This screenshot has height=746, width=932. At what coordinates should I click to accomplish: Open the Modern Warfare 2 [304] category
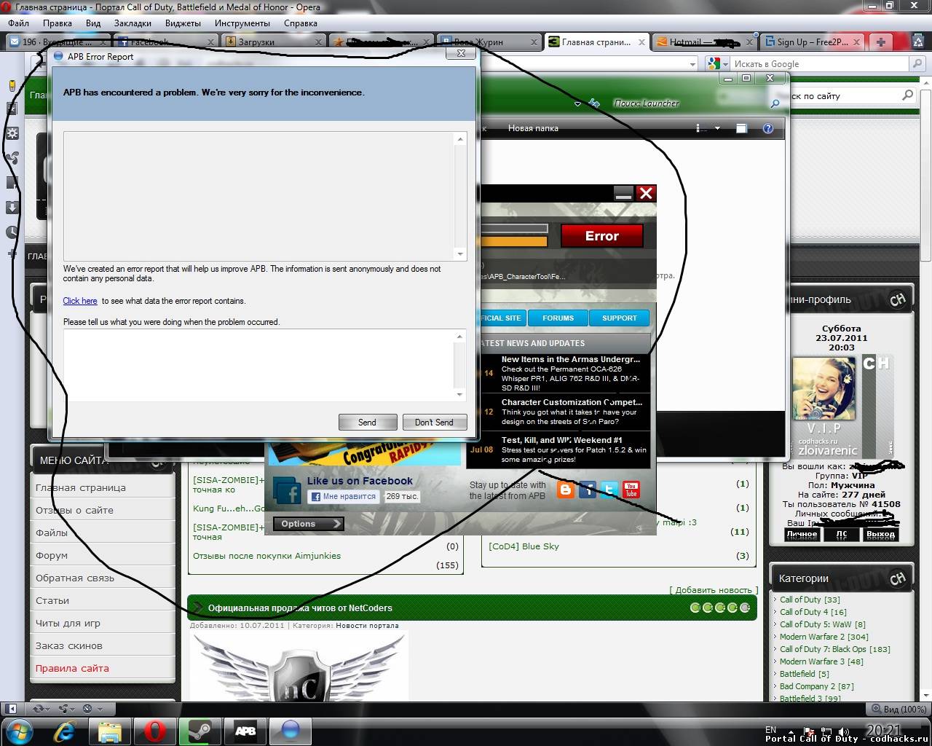coord(824,637)
